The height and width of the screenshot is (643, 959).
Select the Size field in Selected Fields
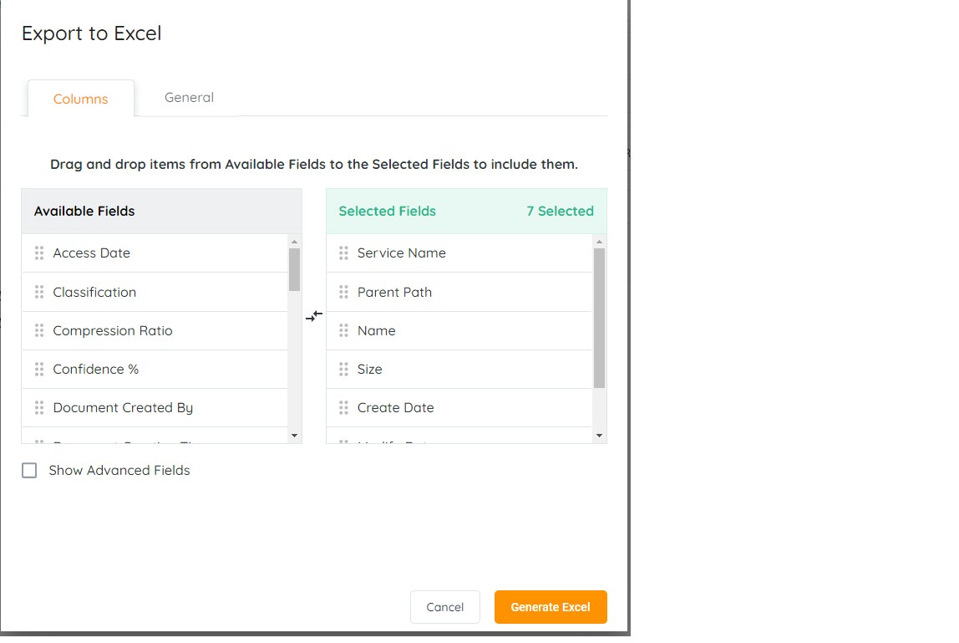point(370,370)
